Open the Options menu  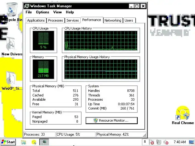pyautogui.click(x=43, y=12)
